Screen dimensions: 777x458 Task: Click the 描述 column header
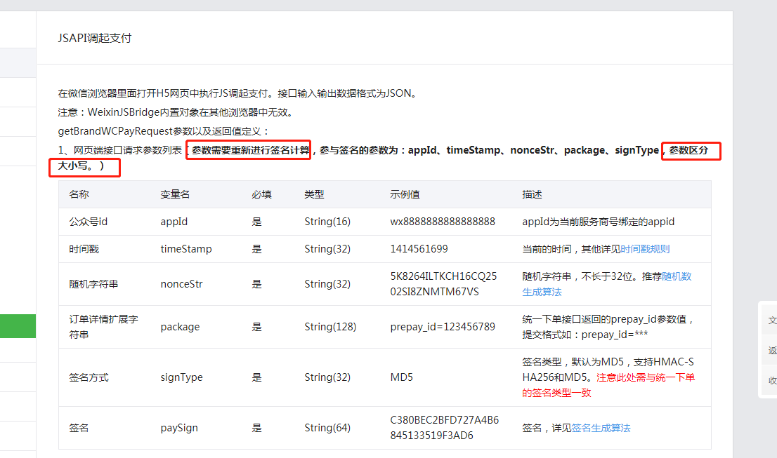530,194
